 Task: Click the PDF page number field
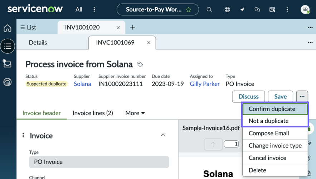point(231,144)
